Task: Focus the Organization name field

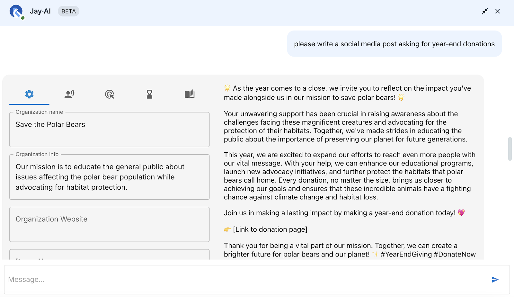Action: 109,130
